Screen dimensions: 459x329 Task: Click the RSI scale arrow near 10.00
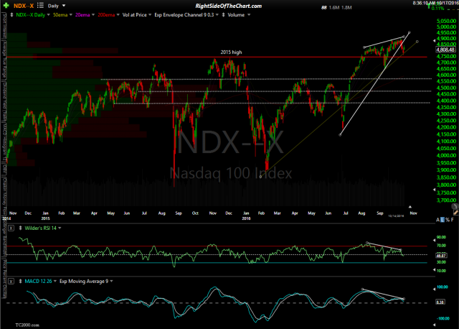click(x=434, y=270)
